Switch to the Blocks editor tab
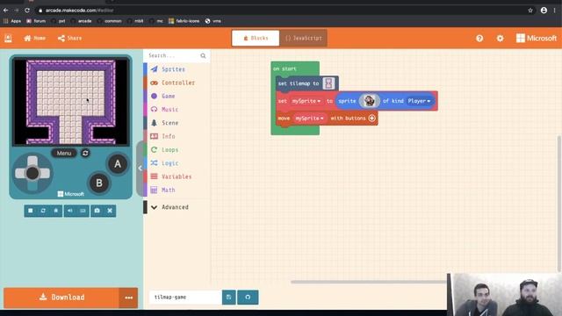This screenshot has width=562, height=316. [256, 38]
